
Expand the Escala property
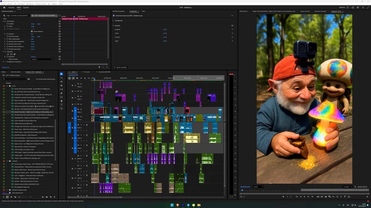click(5, 27)
